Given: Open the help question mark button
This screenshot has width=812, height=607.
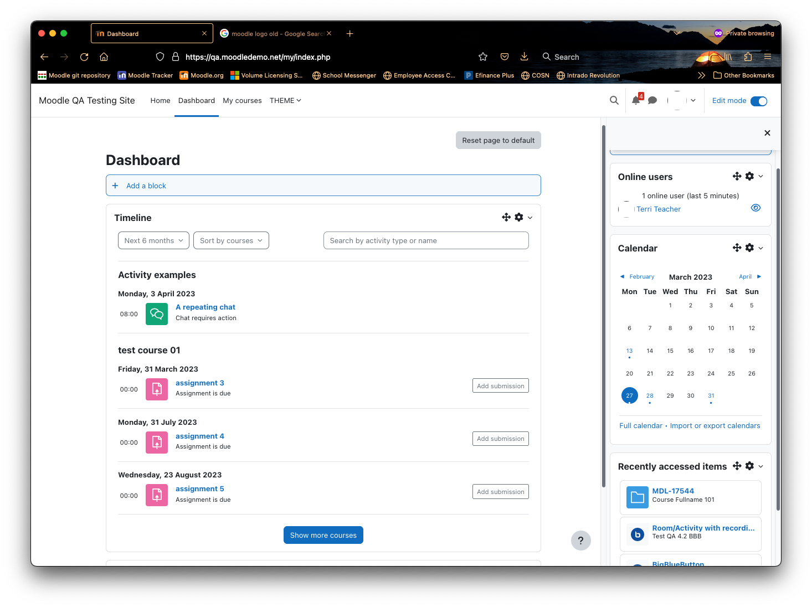Looking at the screenshot, I should click(580, 541).
